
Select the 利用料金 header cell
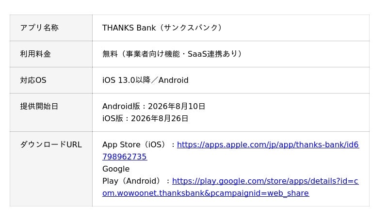tap(51, 54)
